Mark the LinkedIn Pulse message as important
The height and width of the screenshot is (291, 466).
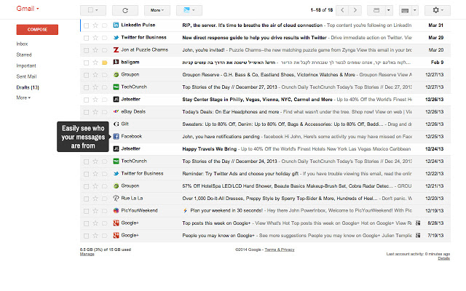[105, 25]
